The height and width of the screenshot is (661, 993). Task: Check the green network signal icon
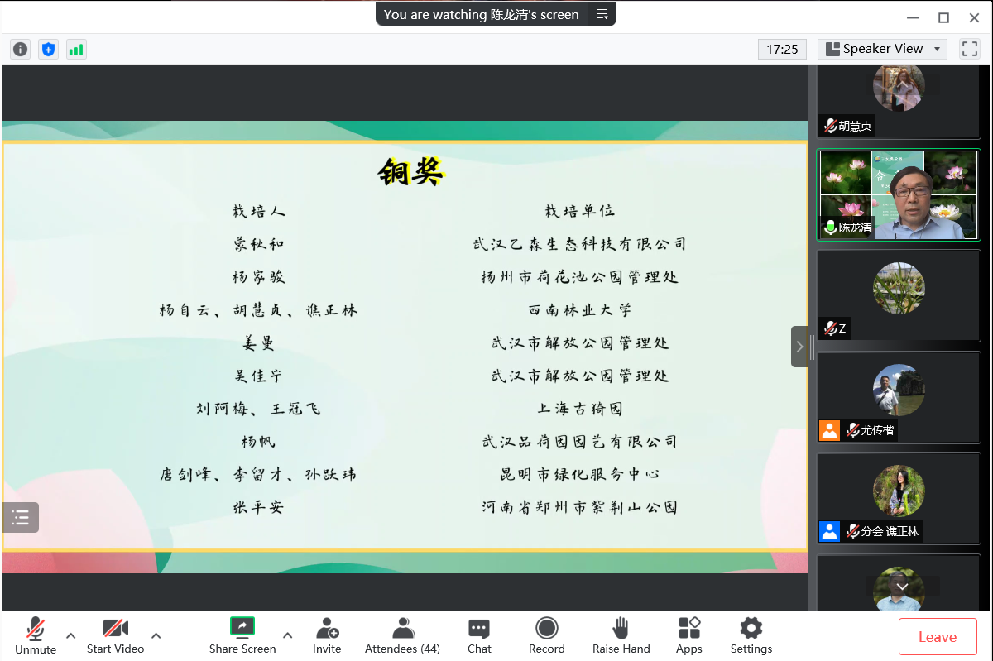(76, 49)
